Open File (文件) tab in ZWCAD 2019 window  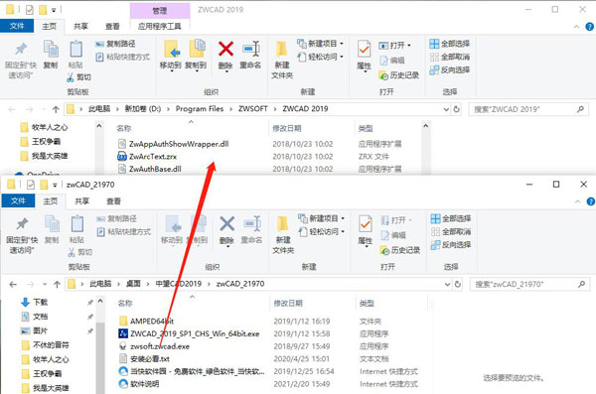[17, 26]
